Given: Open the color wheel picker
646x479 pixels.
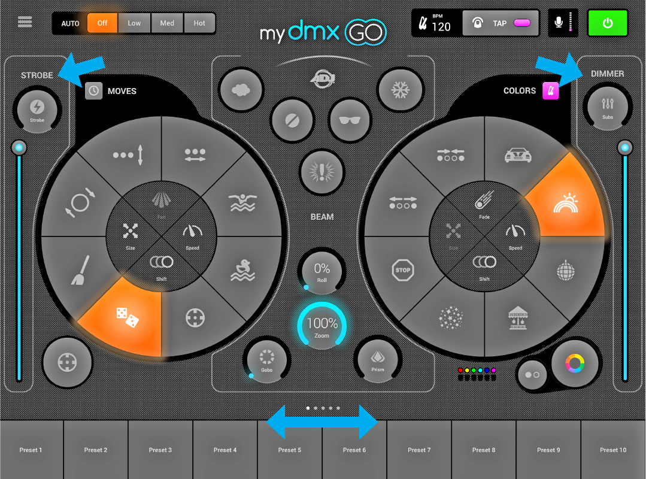Looking at the screenshot, I should (575, 363).
